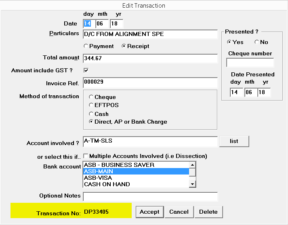Screen dimensions: 288x225
Task: Click the Delete button
Action: tap(208, 212)
